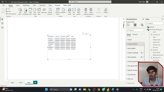The image size is (164, 92).
Task: Check the Delivery time field
Action: 149,45
